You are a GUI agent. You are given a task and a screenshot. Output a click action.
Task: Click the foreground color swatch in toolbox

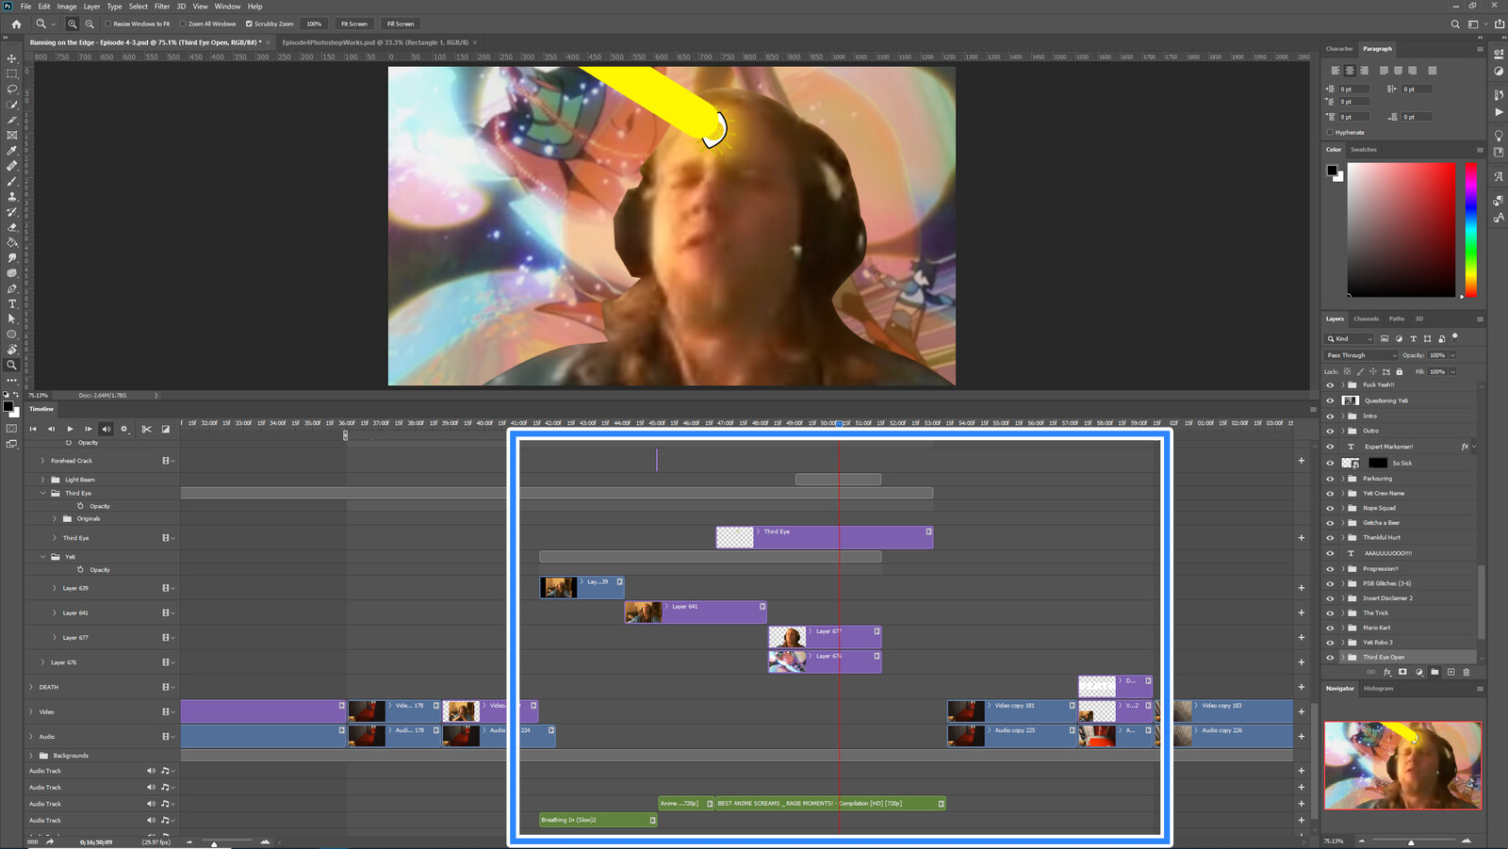(8, 406)
